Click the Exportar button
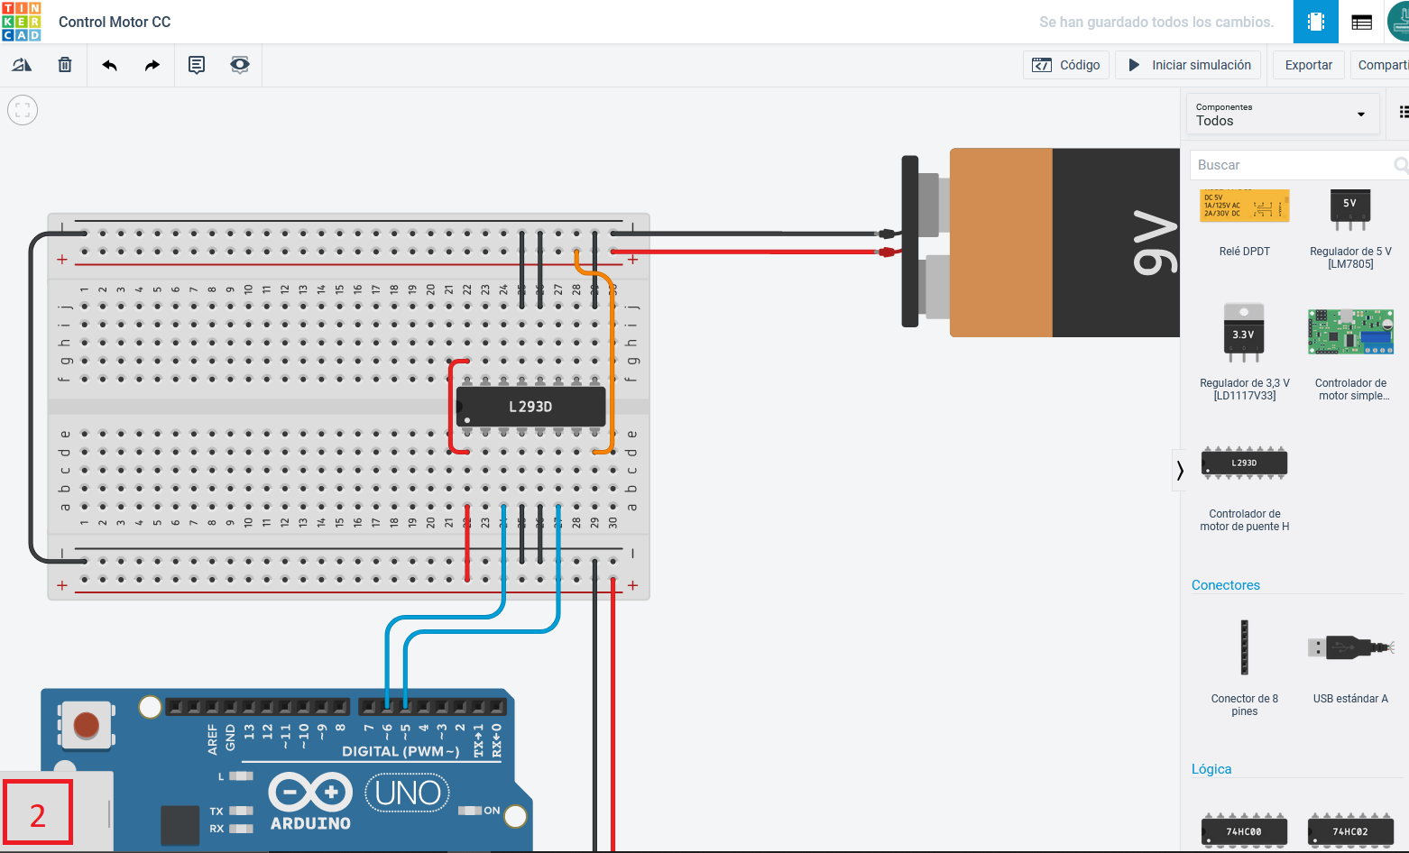1409x853 pixels. coord(1309,65)
